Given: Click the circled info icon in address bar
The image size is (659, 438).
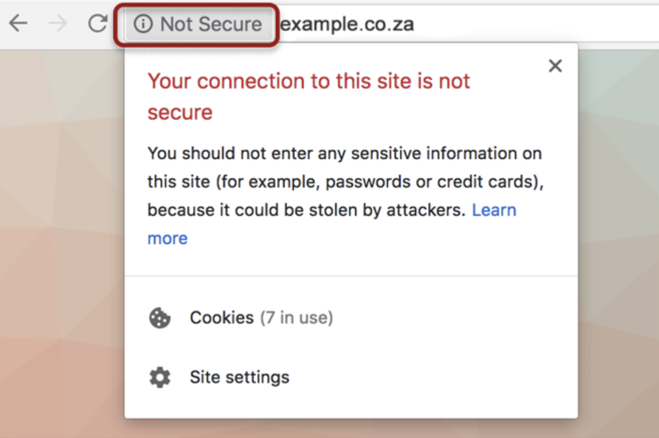Looking at the screenshot, I should click(143, 24).
